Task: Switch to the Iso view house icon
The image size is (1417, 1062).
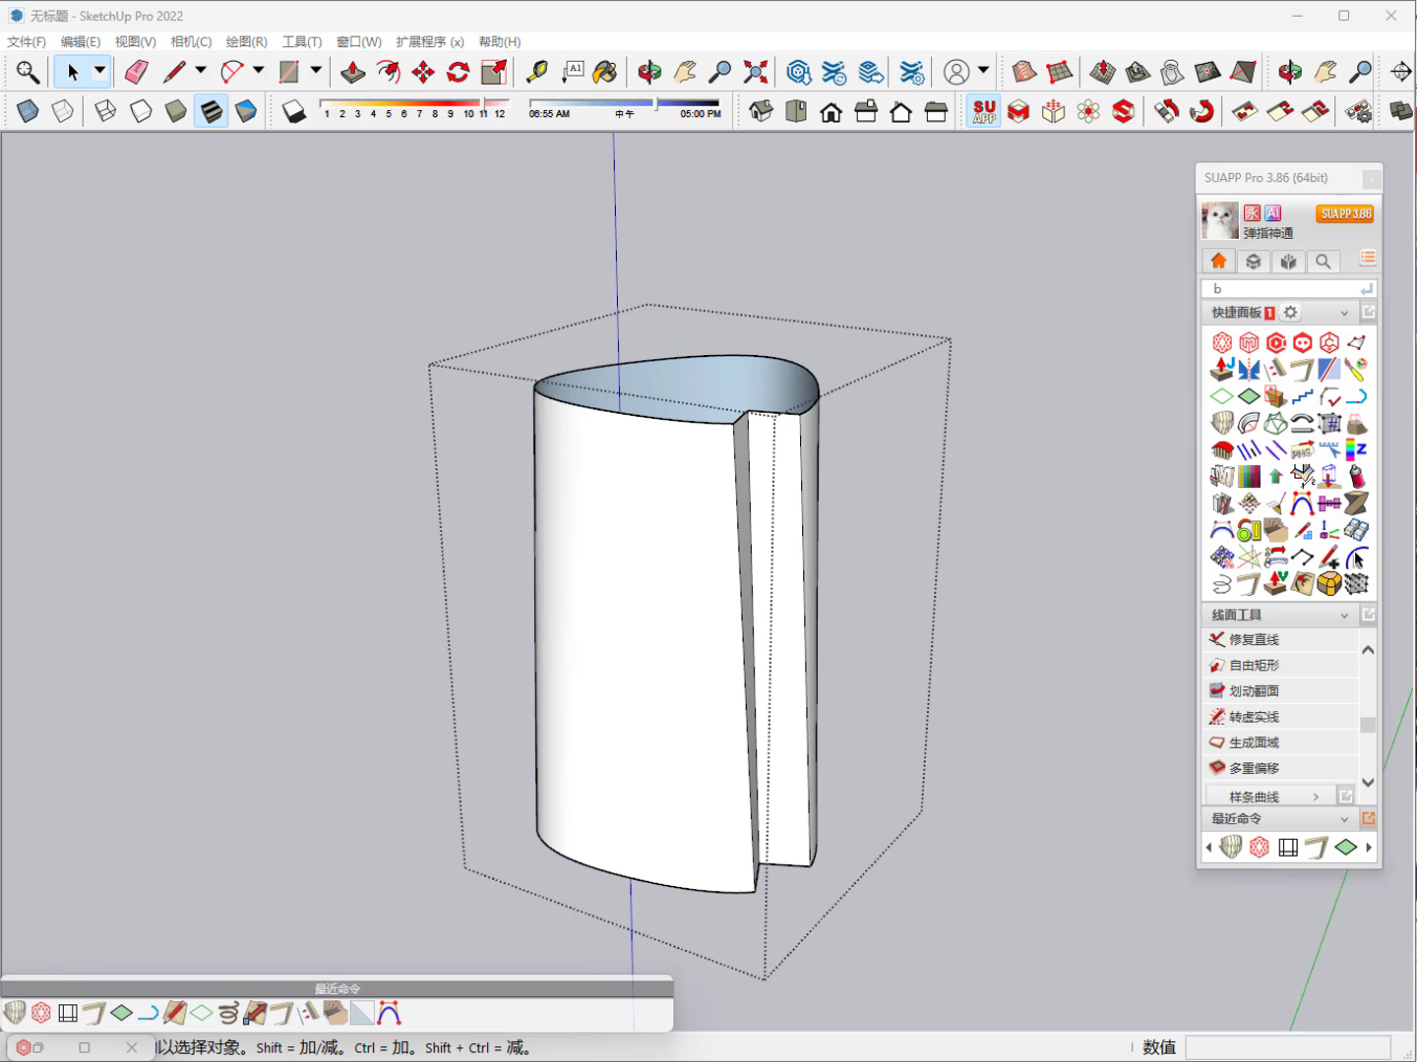Action: tap(761, 111)
